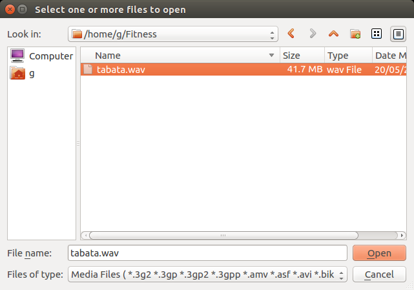Image resolution: width=414 pixels, height=290 pixels.
Task: Open the Files of type dropdown
Action: [x=342, y=274]
